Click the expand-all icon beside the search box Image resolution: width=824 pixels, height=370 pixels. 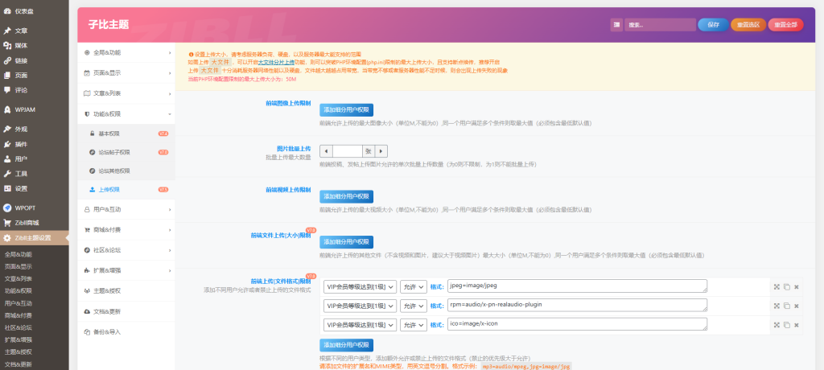(616, 25)
